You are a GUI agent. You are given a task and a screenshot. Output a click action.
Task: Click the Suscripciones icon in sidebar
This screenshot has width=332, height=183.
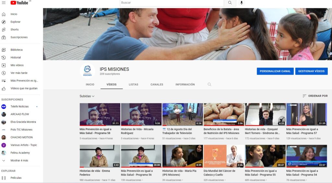coord(4,37)
